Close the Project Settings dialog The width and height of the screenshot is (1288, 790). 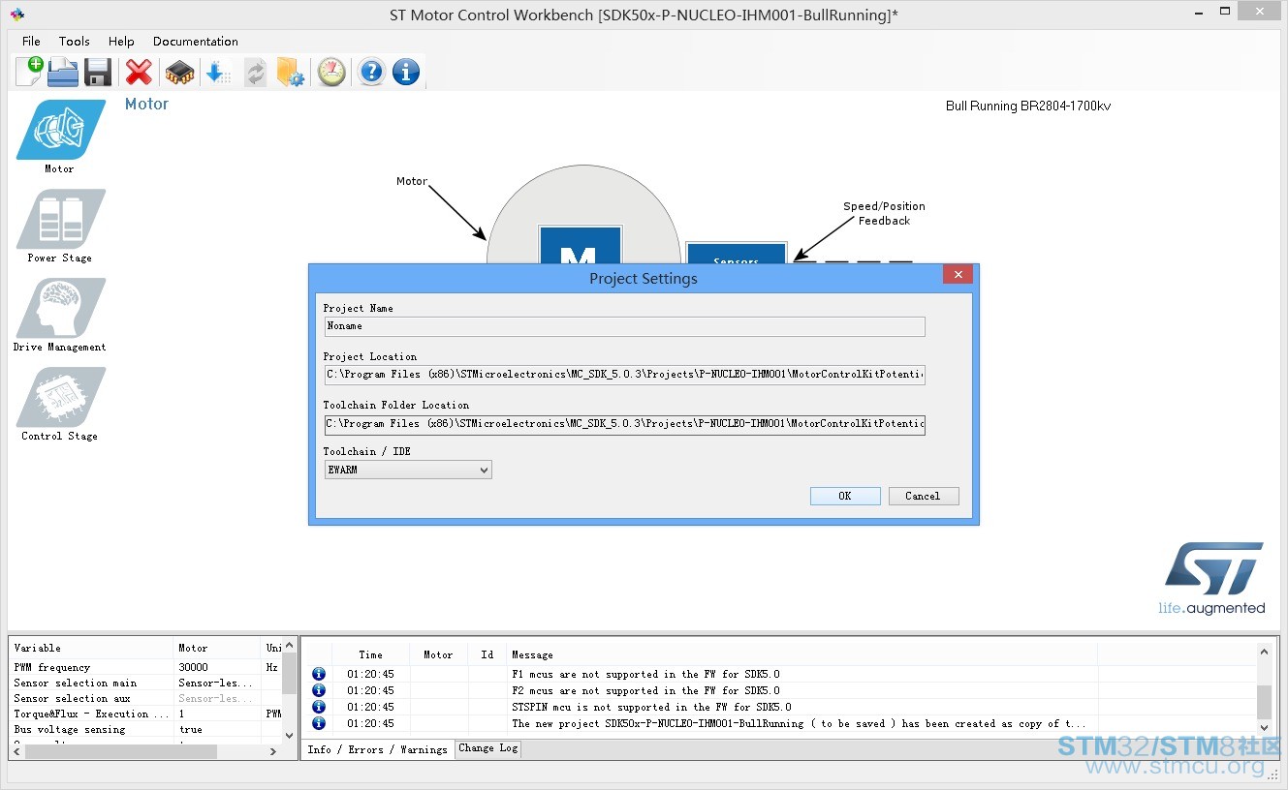coord(958,275)
